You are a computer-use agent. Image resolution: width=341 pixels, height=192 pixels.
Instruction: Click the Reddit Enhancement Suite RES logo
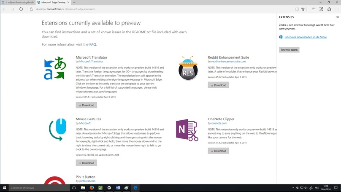188,68
